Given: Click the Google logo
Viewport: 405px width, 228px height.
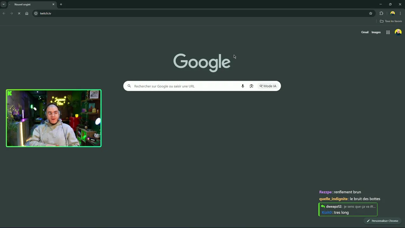Looking at the screenshot, I should coord(202,63).
